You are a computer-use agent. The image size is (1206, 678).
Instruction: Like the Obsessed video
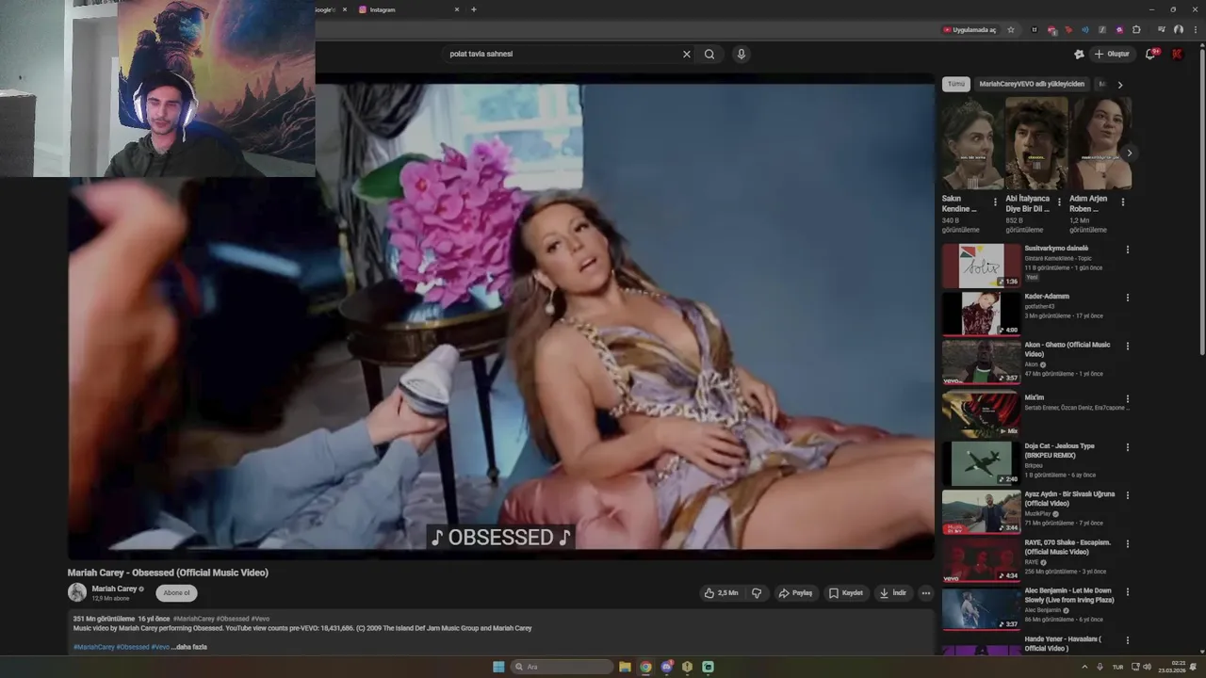click(722, 593)
